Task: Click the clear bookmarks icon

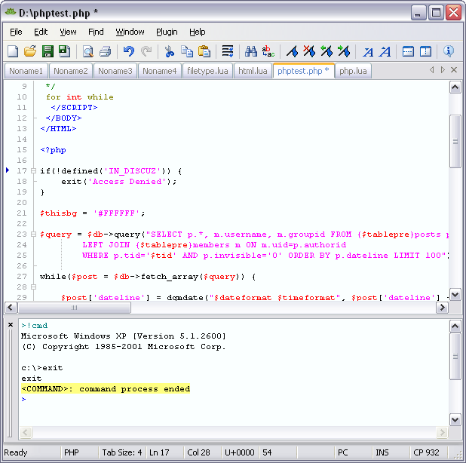Action: [x=309, y=51]
